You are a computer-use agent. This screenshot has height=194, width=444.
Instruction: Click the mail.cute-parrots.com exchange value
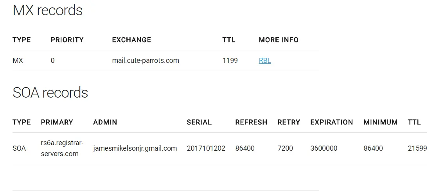(x=146, y=61)
